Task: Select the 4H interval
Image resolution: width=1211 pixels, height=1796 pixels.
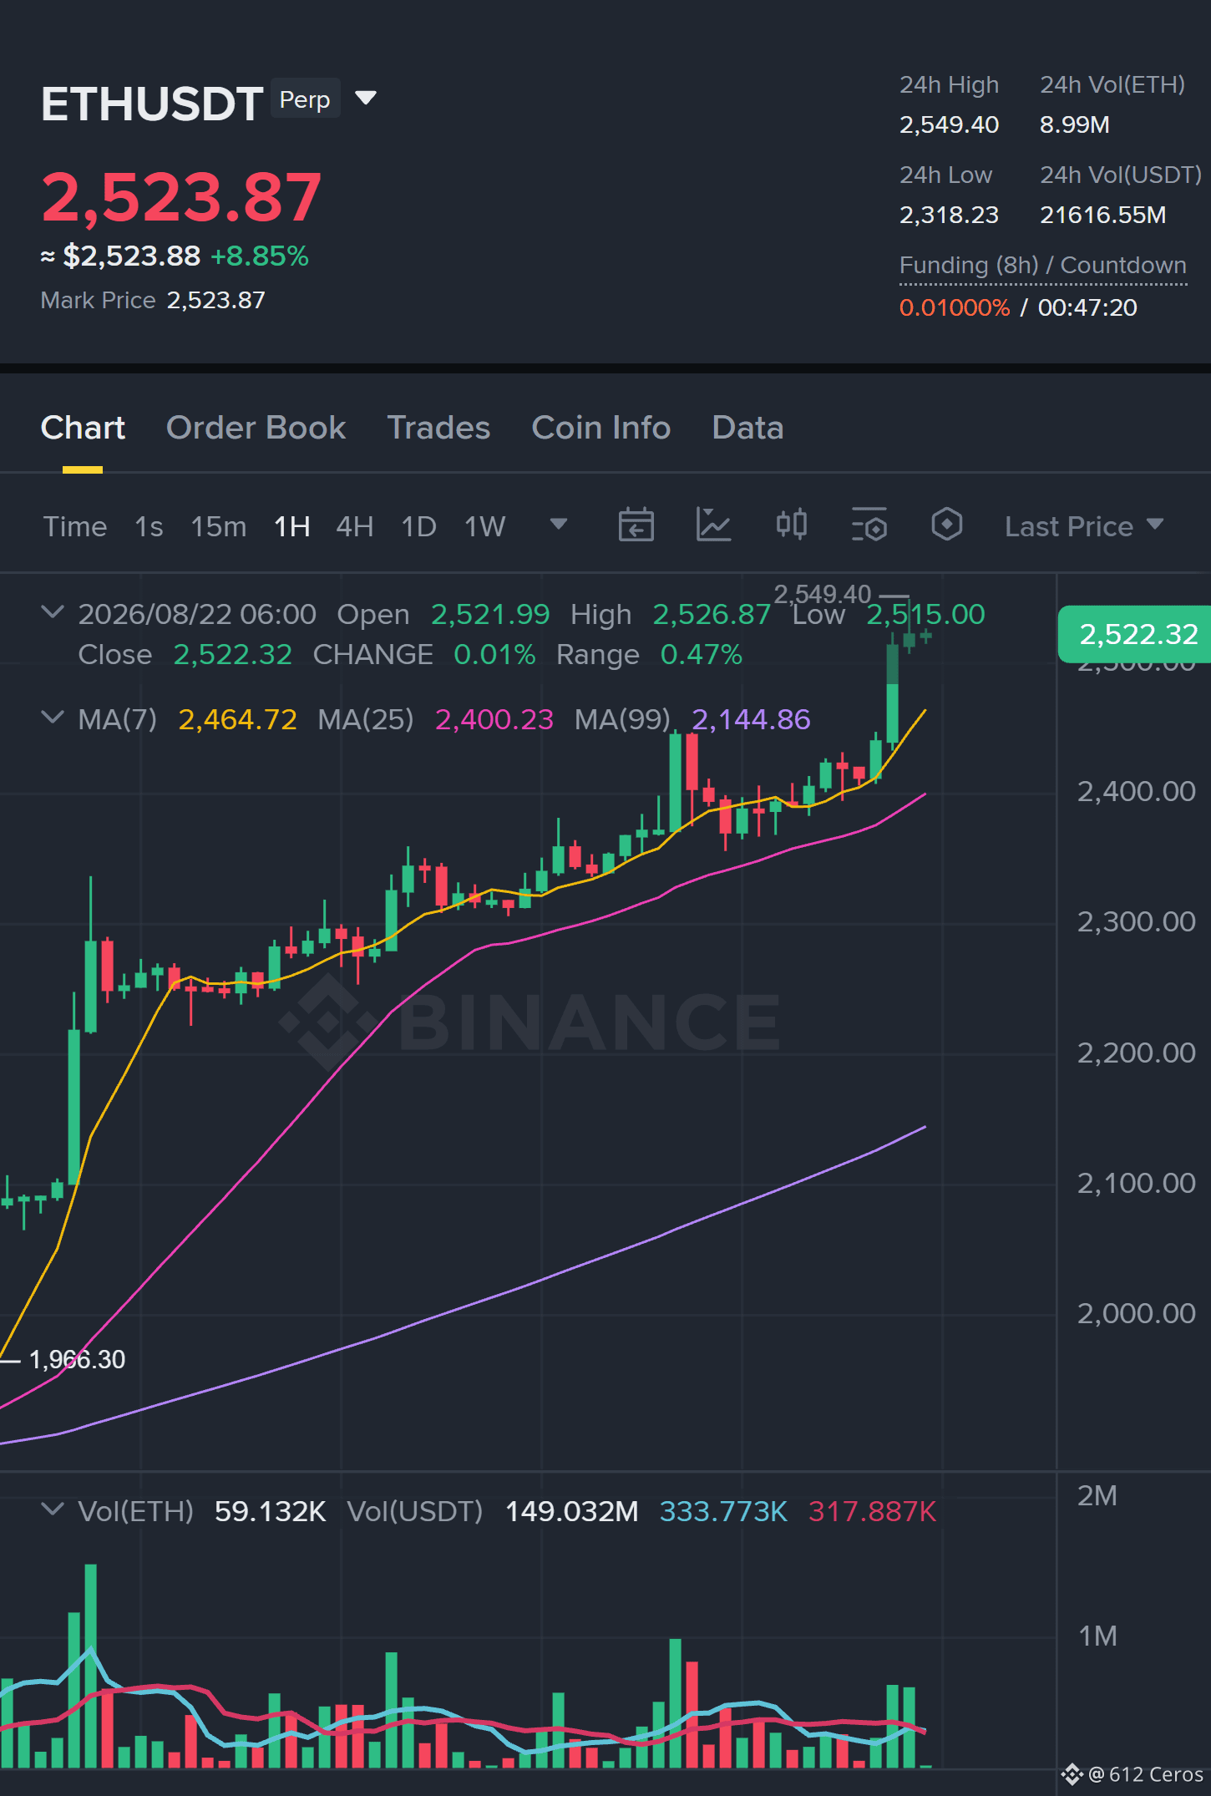Action: pyautogui.click(x=355, y=526)
